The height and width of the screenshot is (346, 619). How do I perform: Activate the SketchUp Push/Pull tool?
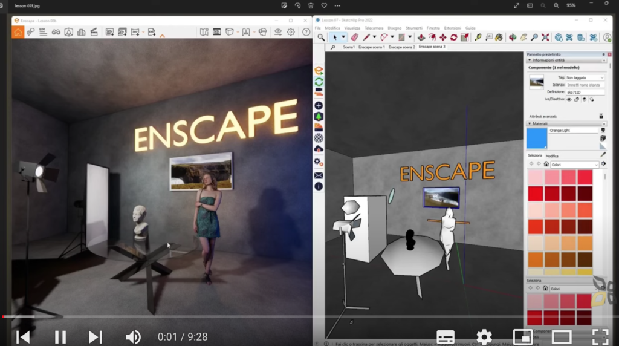coord(421,38)
